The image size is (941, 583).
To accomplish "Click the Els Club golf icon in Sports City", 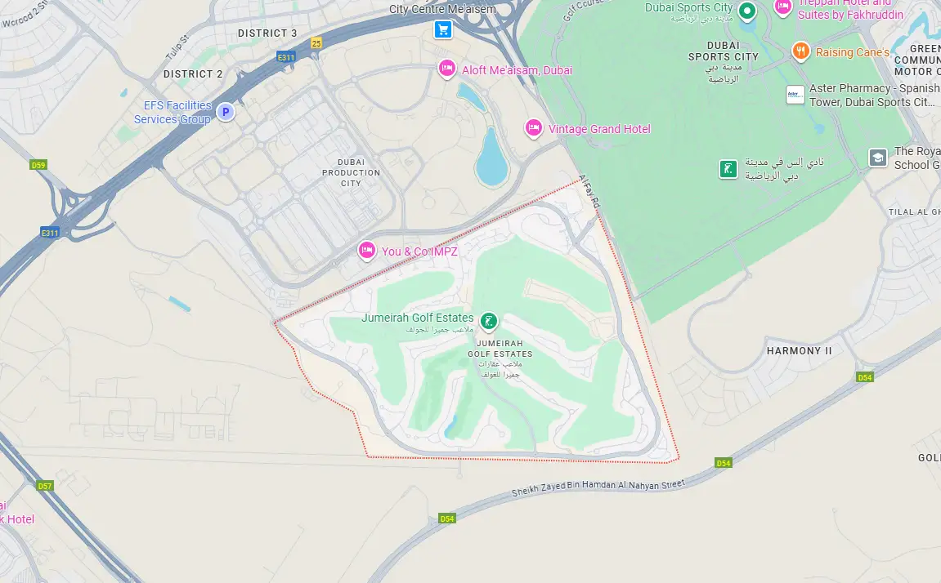I will 728,169.
